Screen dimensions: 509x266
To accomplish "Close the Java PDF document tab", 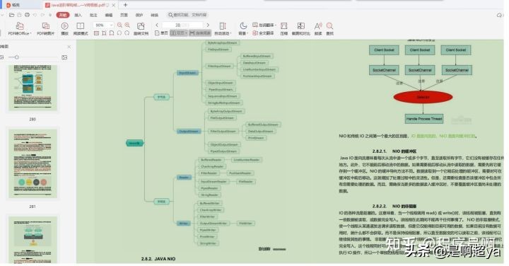I will 114,5.
